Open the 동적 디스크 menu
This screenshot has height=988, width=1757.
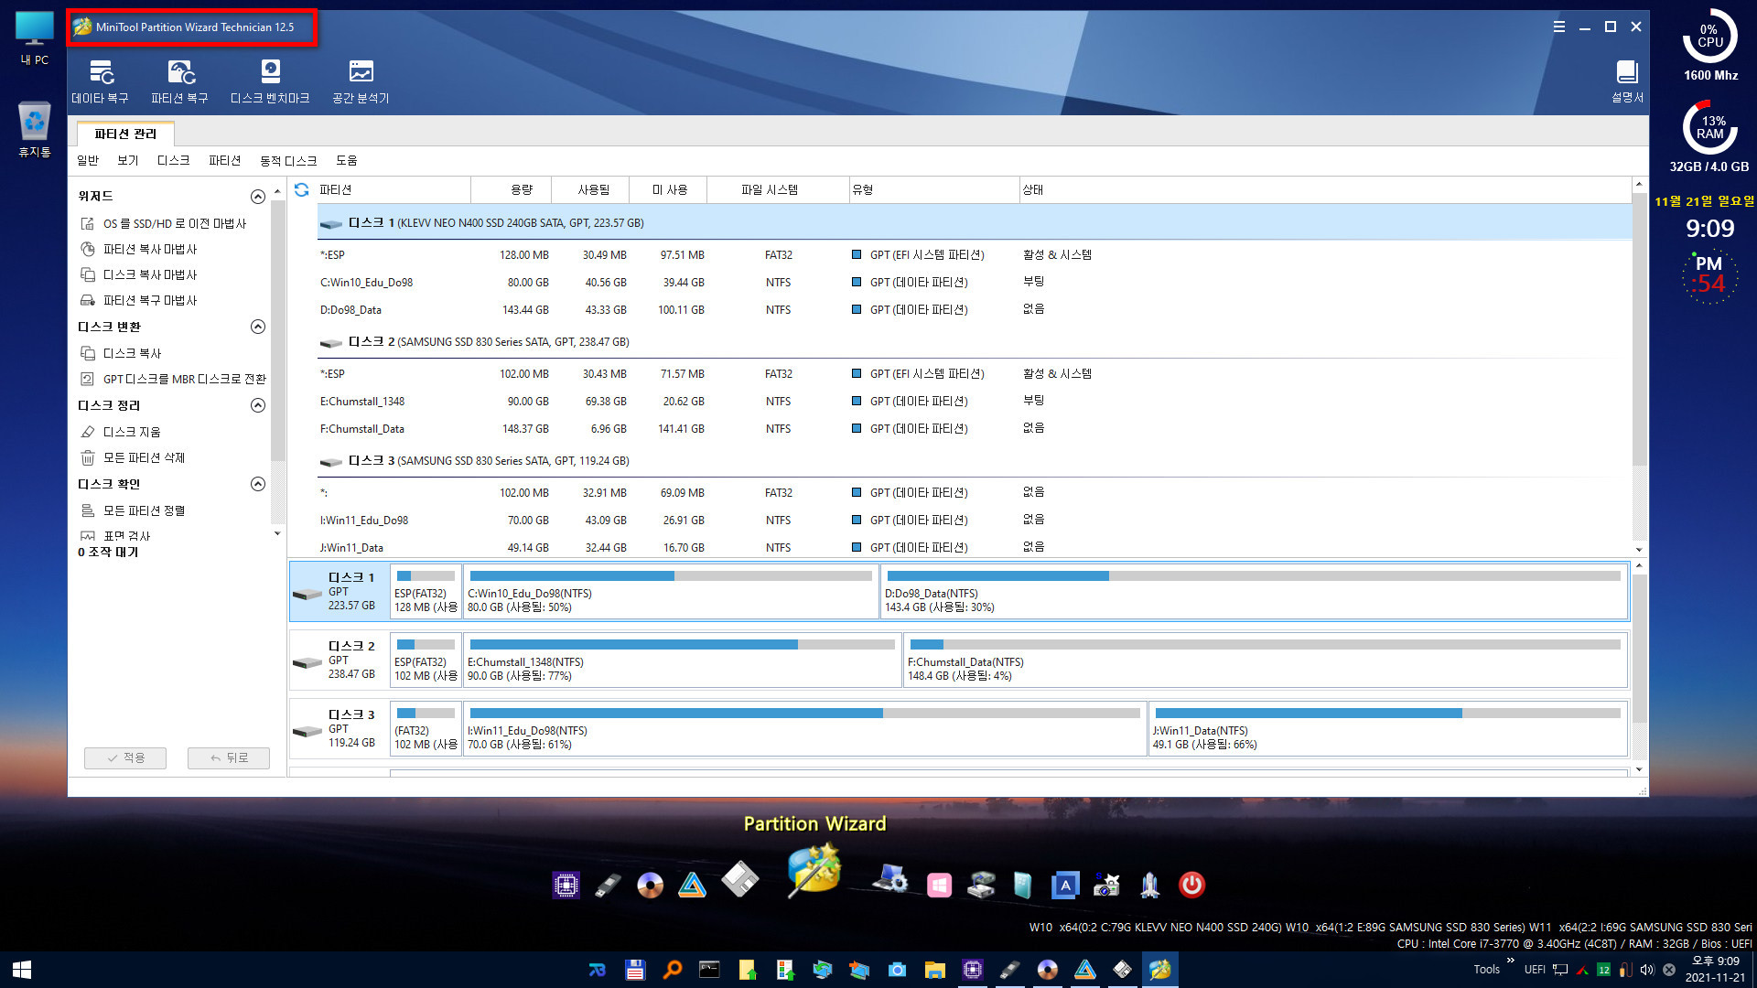coord(288,161)
